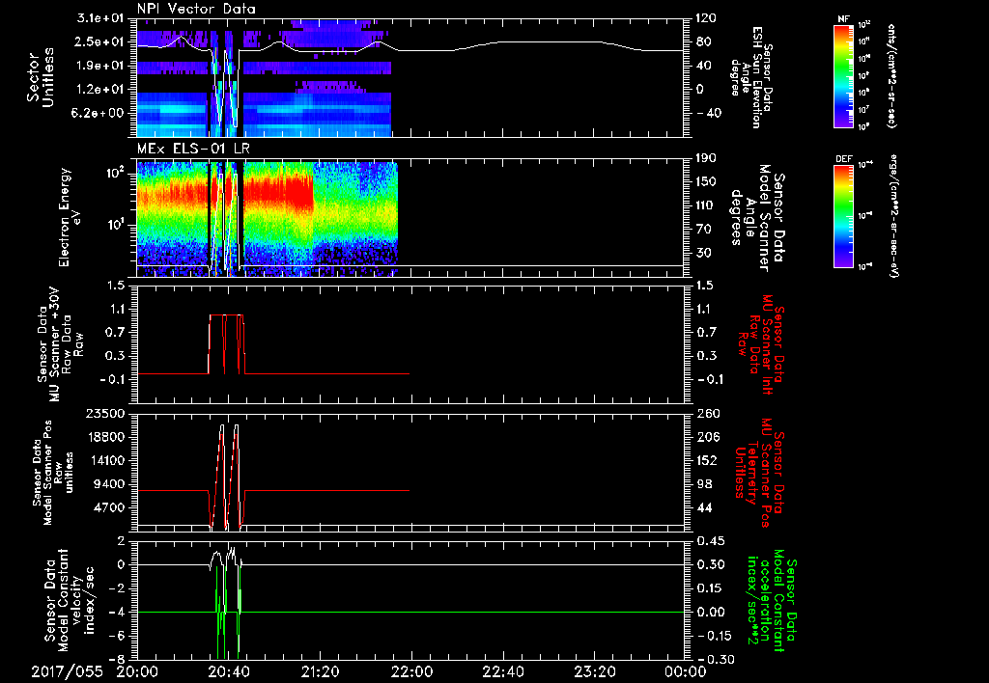Click the red MU Scanner Pos Telemetry label

759,474
